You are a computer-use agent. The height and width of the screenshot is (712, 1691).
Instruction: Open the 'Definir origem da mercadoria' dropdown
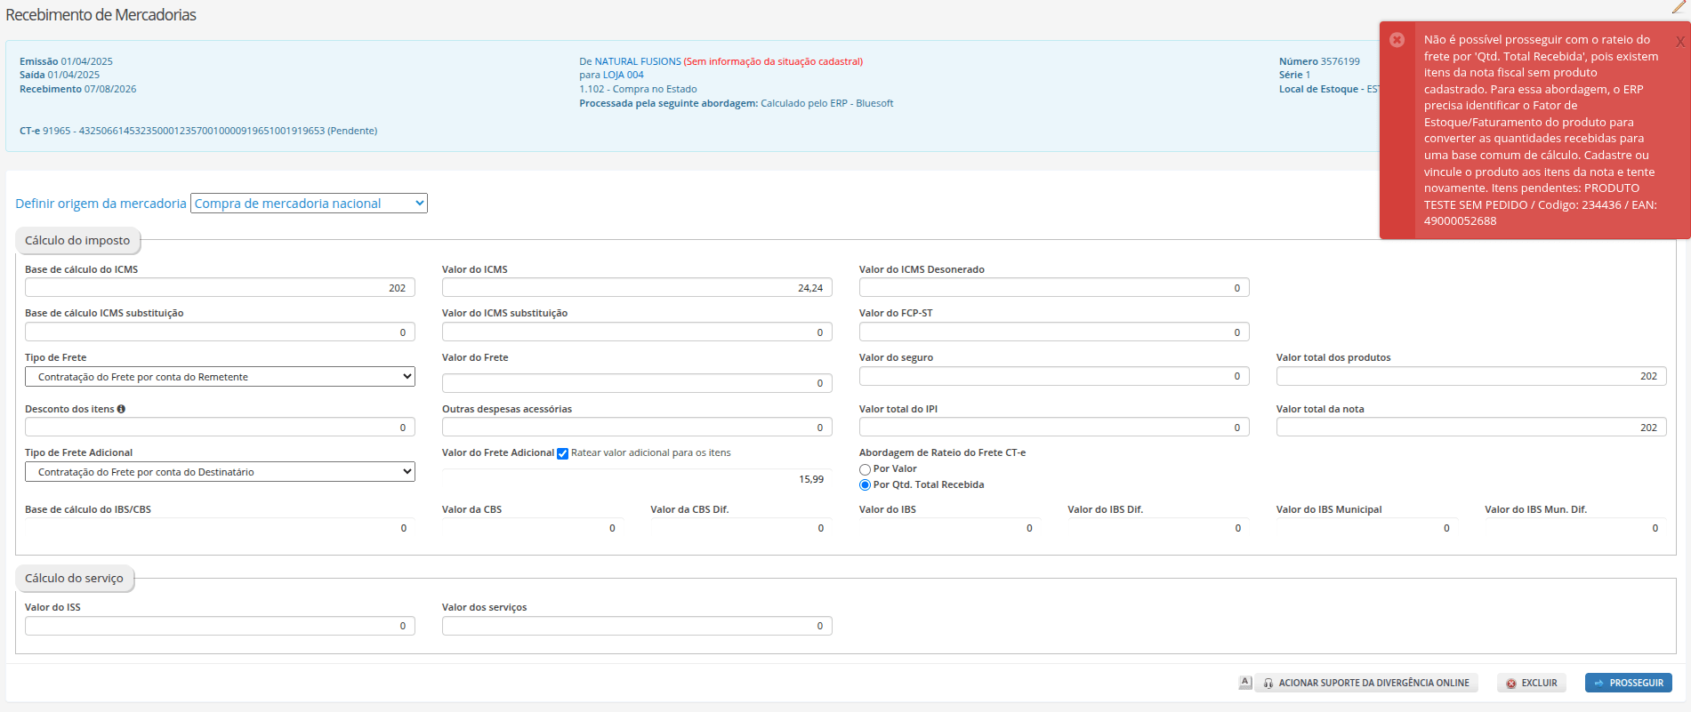coord(309,204)
